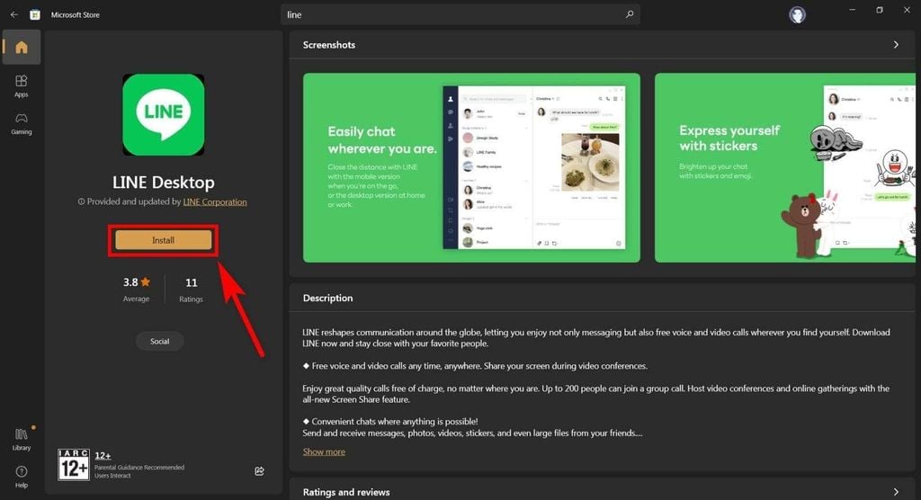Image resolution: width=921 pixels, height=500 pixels.
Task: Click the rating star icon
Action: point(145,282)
